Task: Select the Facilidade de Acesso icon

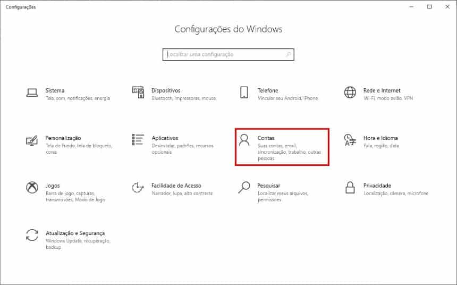Action: (x=138, y=188)
